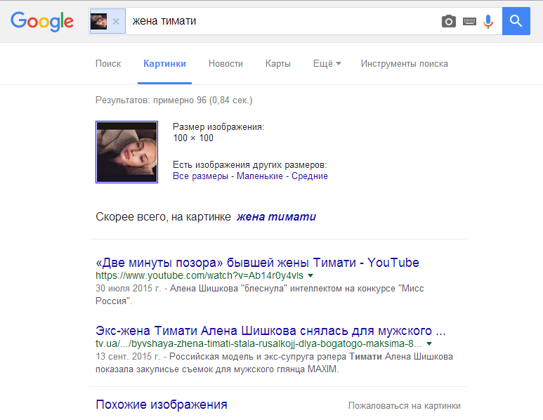Expand arrow next to youtube.com URL
The height and width of the screenshot is (420, 543).
pos(310,275)
